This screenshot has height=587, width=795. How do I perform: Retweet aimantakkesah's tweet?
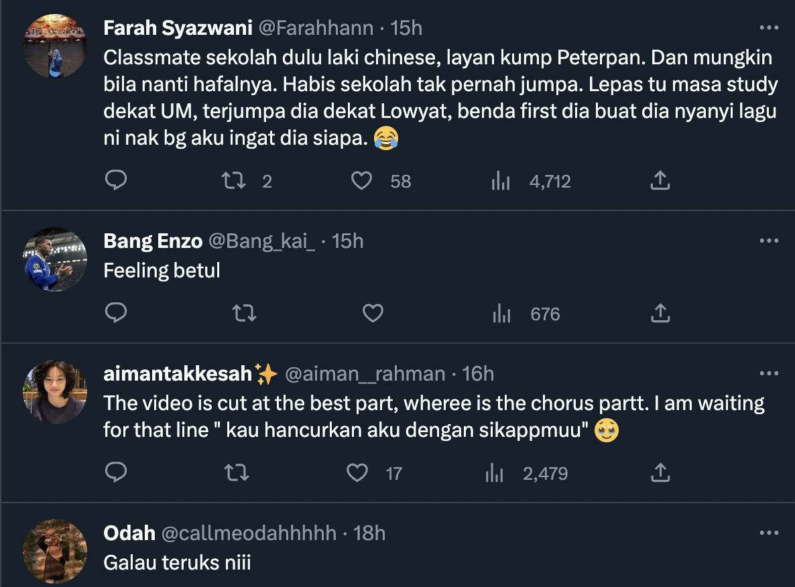(235, 473)
